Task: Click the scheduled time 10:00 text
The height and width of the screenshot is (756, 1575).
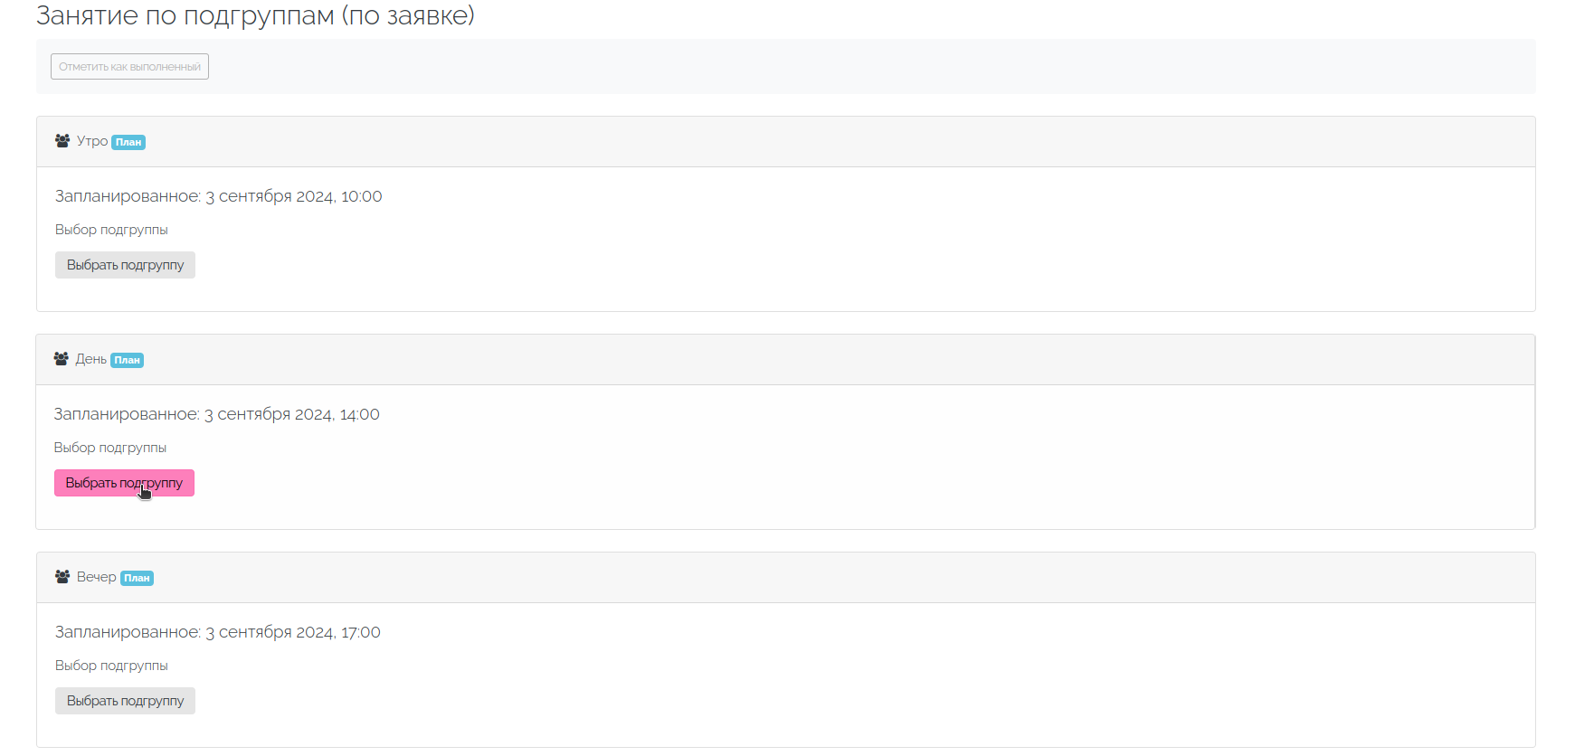Action: click(361, 196)
